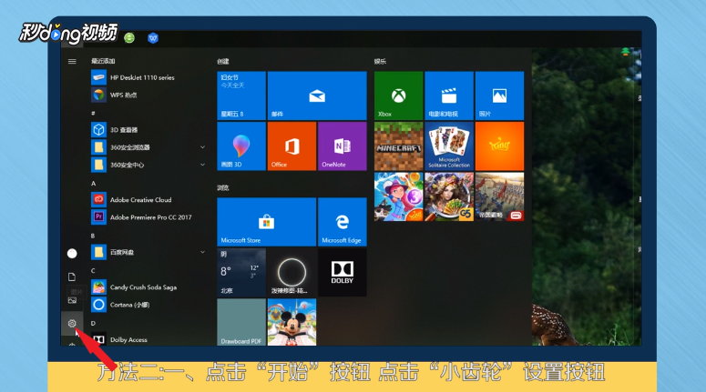Select the # section header
Screen dimensions: 706x392
pos(93,113)
